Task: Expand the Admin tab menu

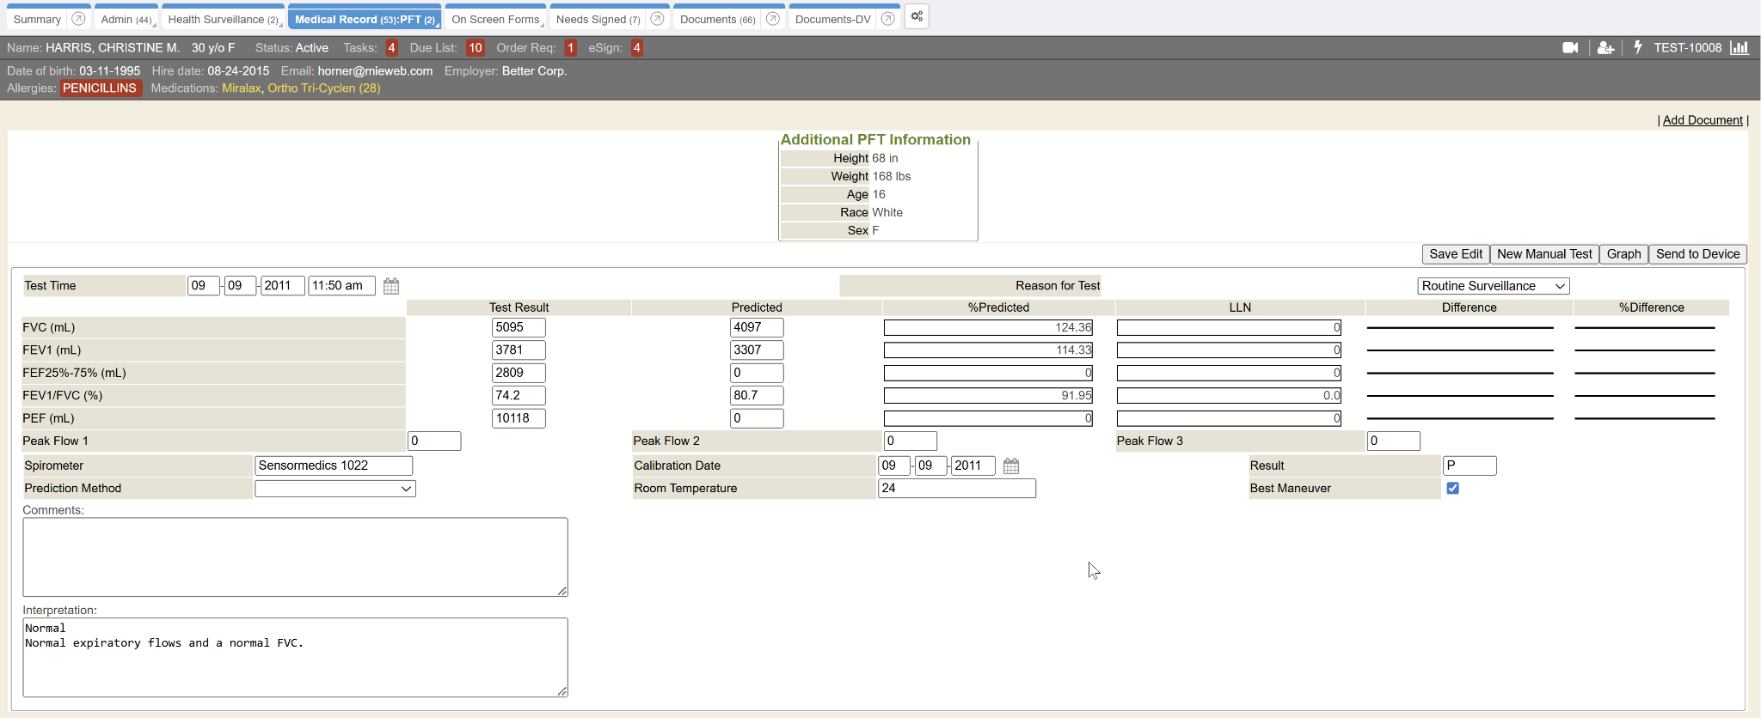Action: pyautogui.click(x=126, y=19)
